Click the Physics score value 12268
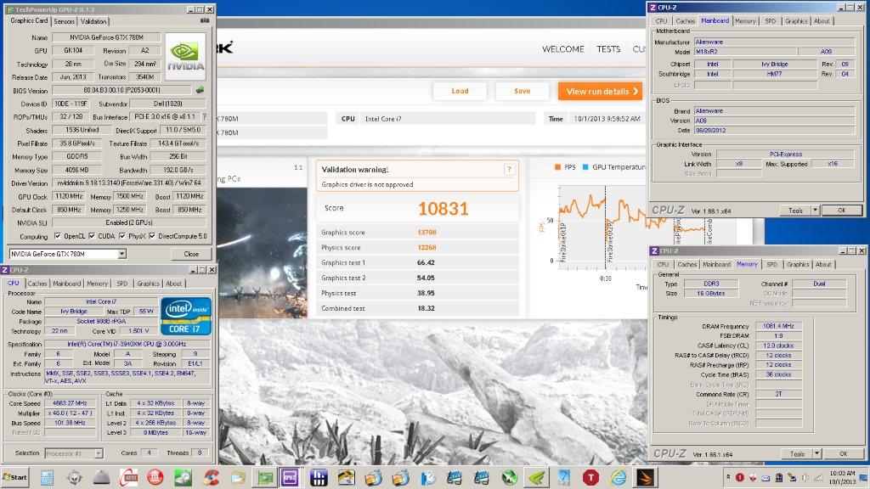The height and width of the screenshot is (489, 870). pyautogui.click(x=427, y=247)
